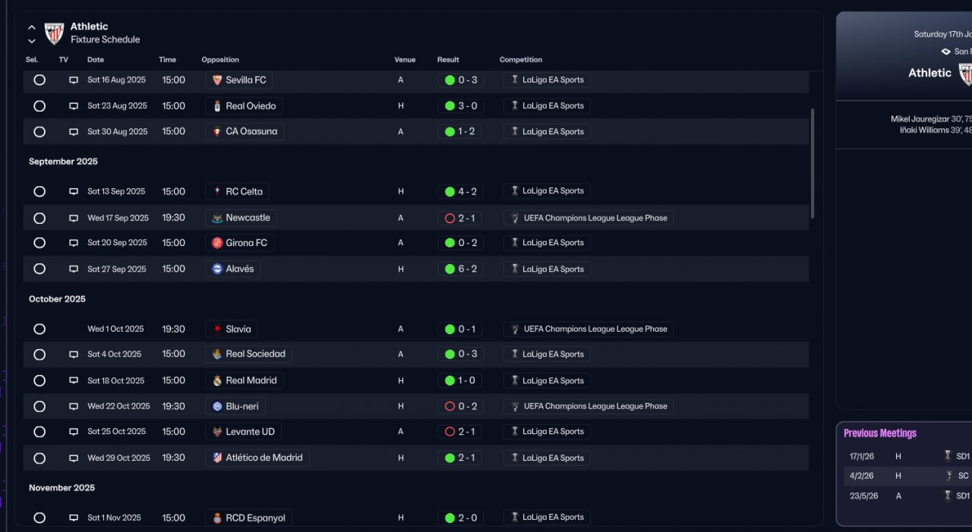Open the 6 - 2 result against Alavés
Viewport: 972px width, 532px height.
coord(460,269)
